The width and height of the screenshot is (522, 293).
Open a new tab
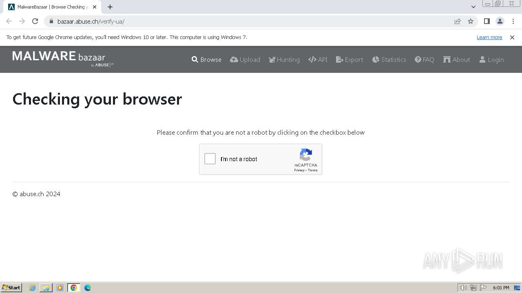point(110,7)
